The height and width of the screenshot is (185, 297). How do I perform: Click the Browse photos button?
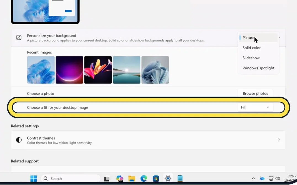pyautogui.click(x=255, y=93)
